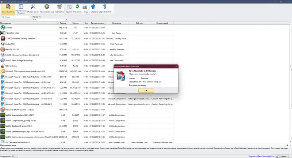
Task: Sort by the Приложение column header
Action: (x=29, y=23)
